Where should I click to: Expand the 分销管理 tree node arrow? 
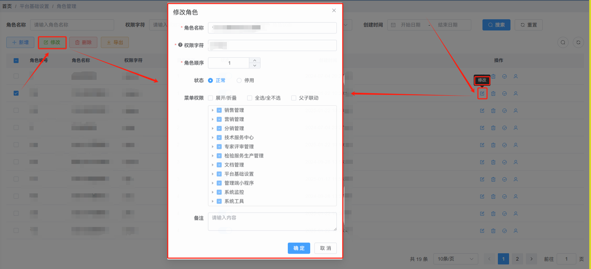coord(213,129)
